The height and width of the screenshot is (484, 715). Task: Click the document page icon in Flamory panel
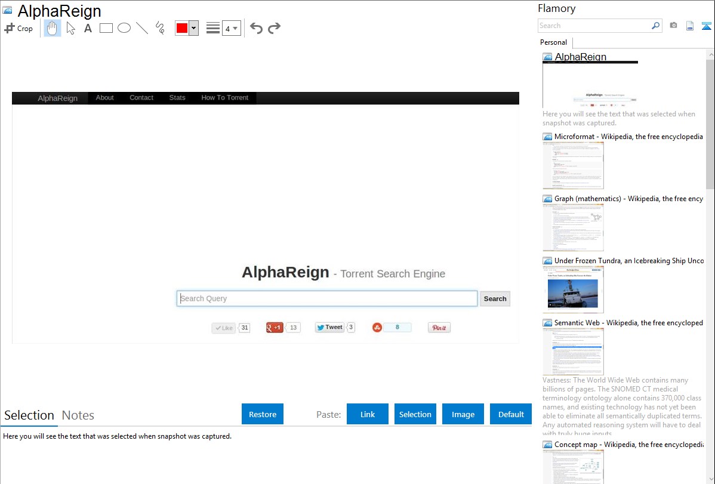pos(690,26)
